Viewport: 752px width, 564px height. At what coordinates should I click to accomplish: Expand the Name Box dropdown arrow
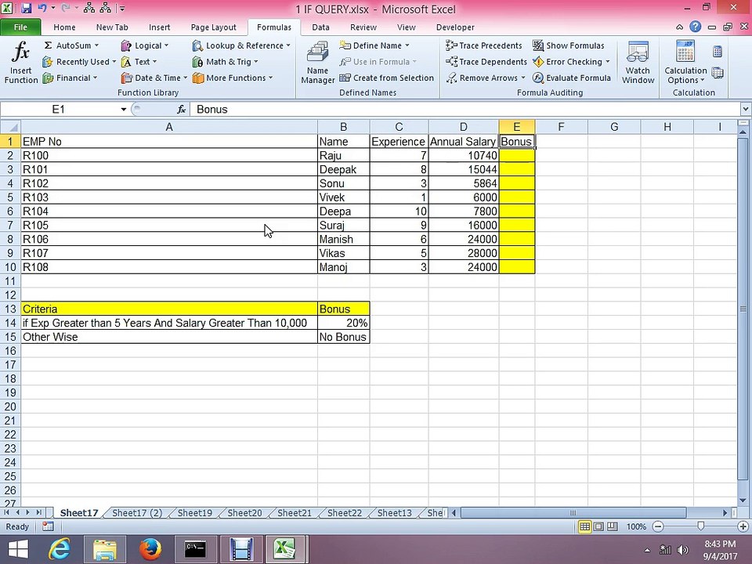pos(123,110)
